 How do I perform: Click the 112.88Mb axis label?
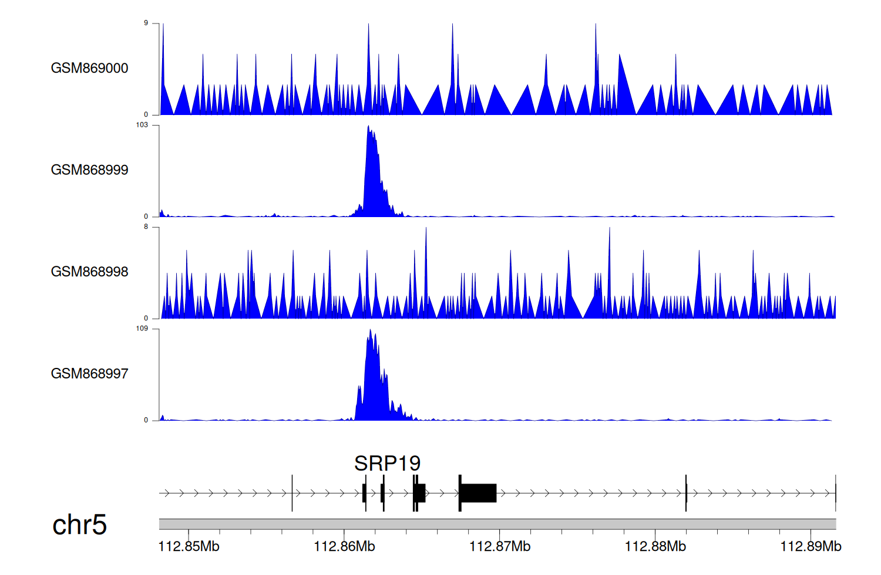pyautogui.click(x=655, y=547)
